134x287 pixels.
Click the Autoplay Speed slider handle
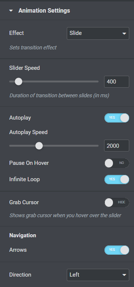pos(39,146)
